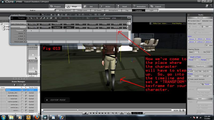Click the rewind button
This screenshot has height=120, width=214.
[x=100, y=113]
